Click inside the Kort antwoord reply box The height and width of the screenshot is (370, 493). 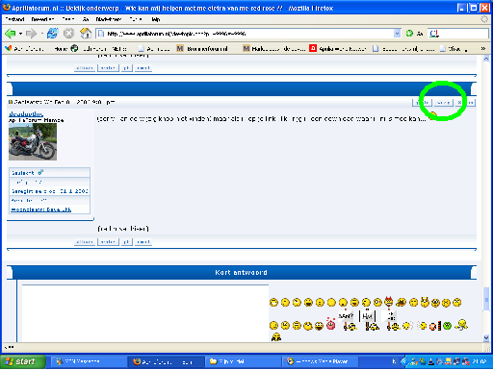pos(145,313)
